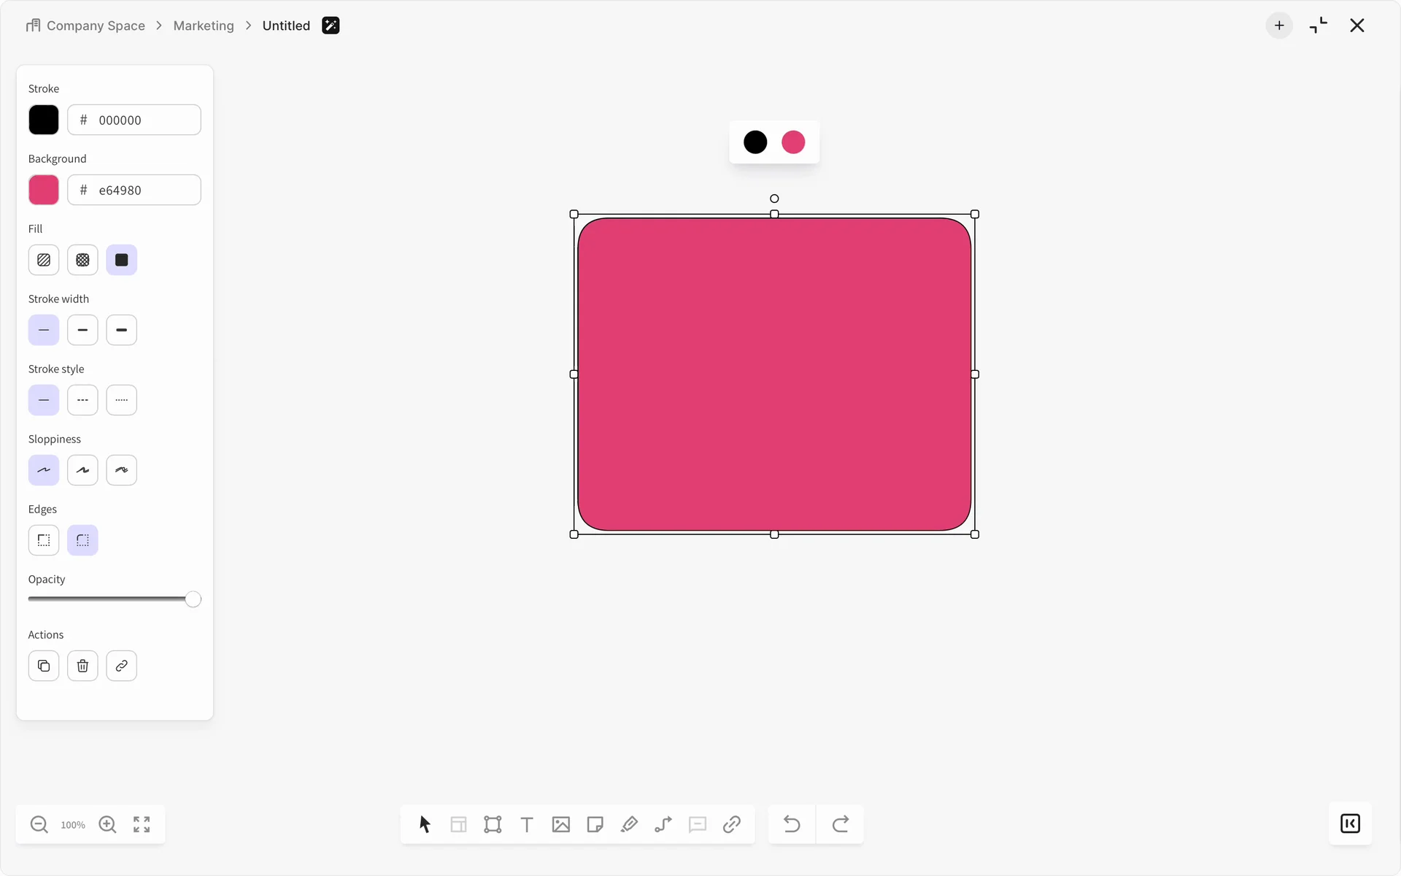Select the Image insert tool
Screen dimensions: 1401x876
pyautogui.click(x=560, y=824)
